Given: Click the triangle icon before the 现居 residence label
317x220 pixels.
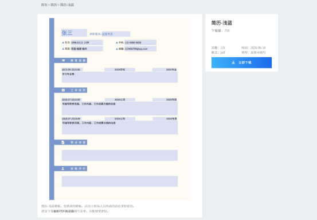Looking at the screenshot, I should click(63, 49).
